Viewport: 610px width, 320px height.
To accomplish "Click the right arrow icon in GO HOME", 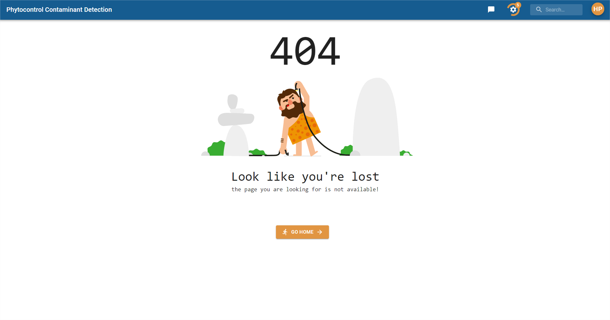I will 320,232.
